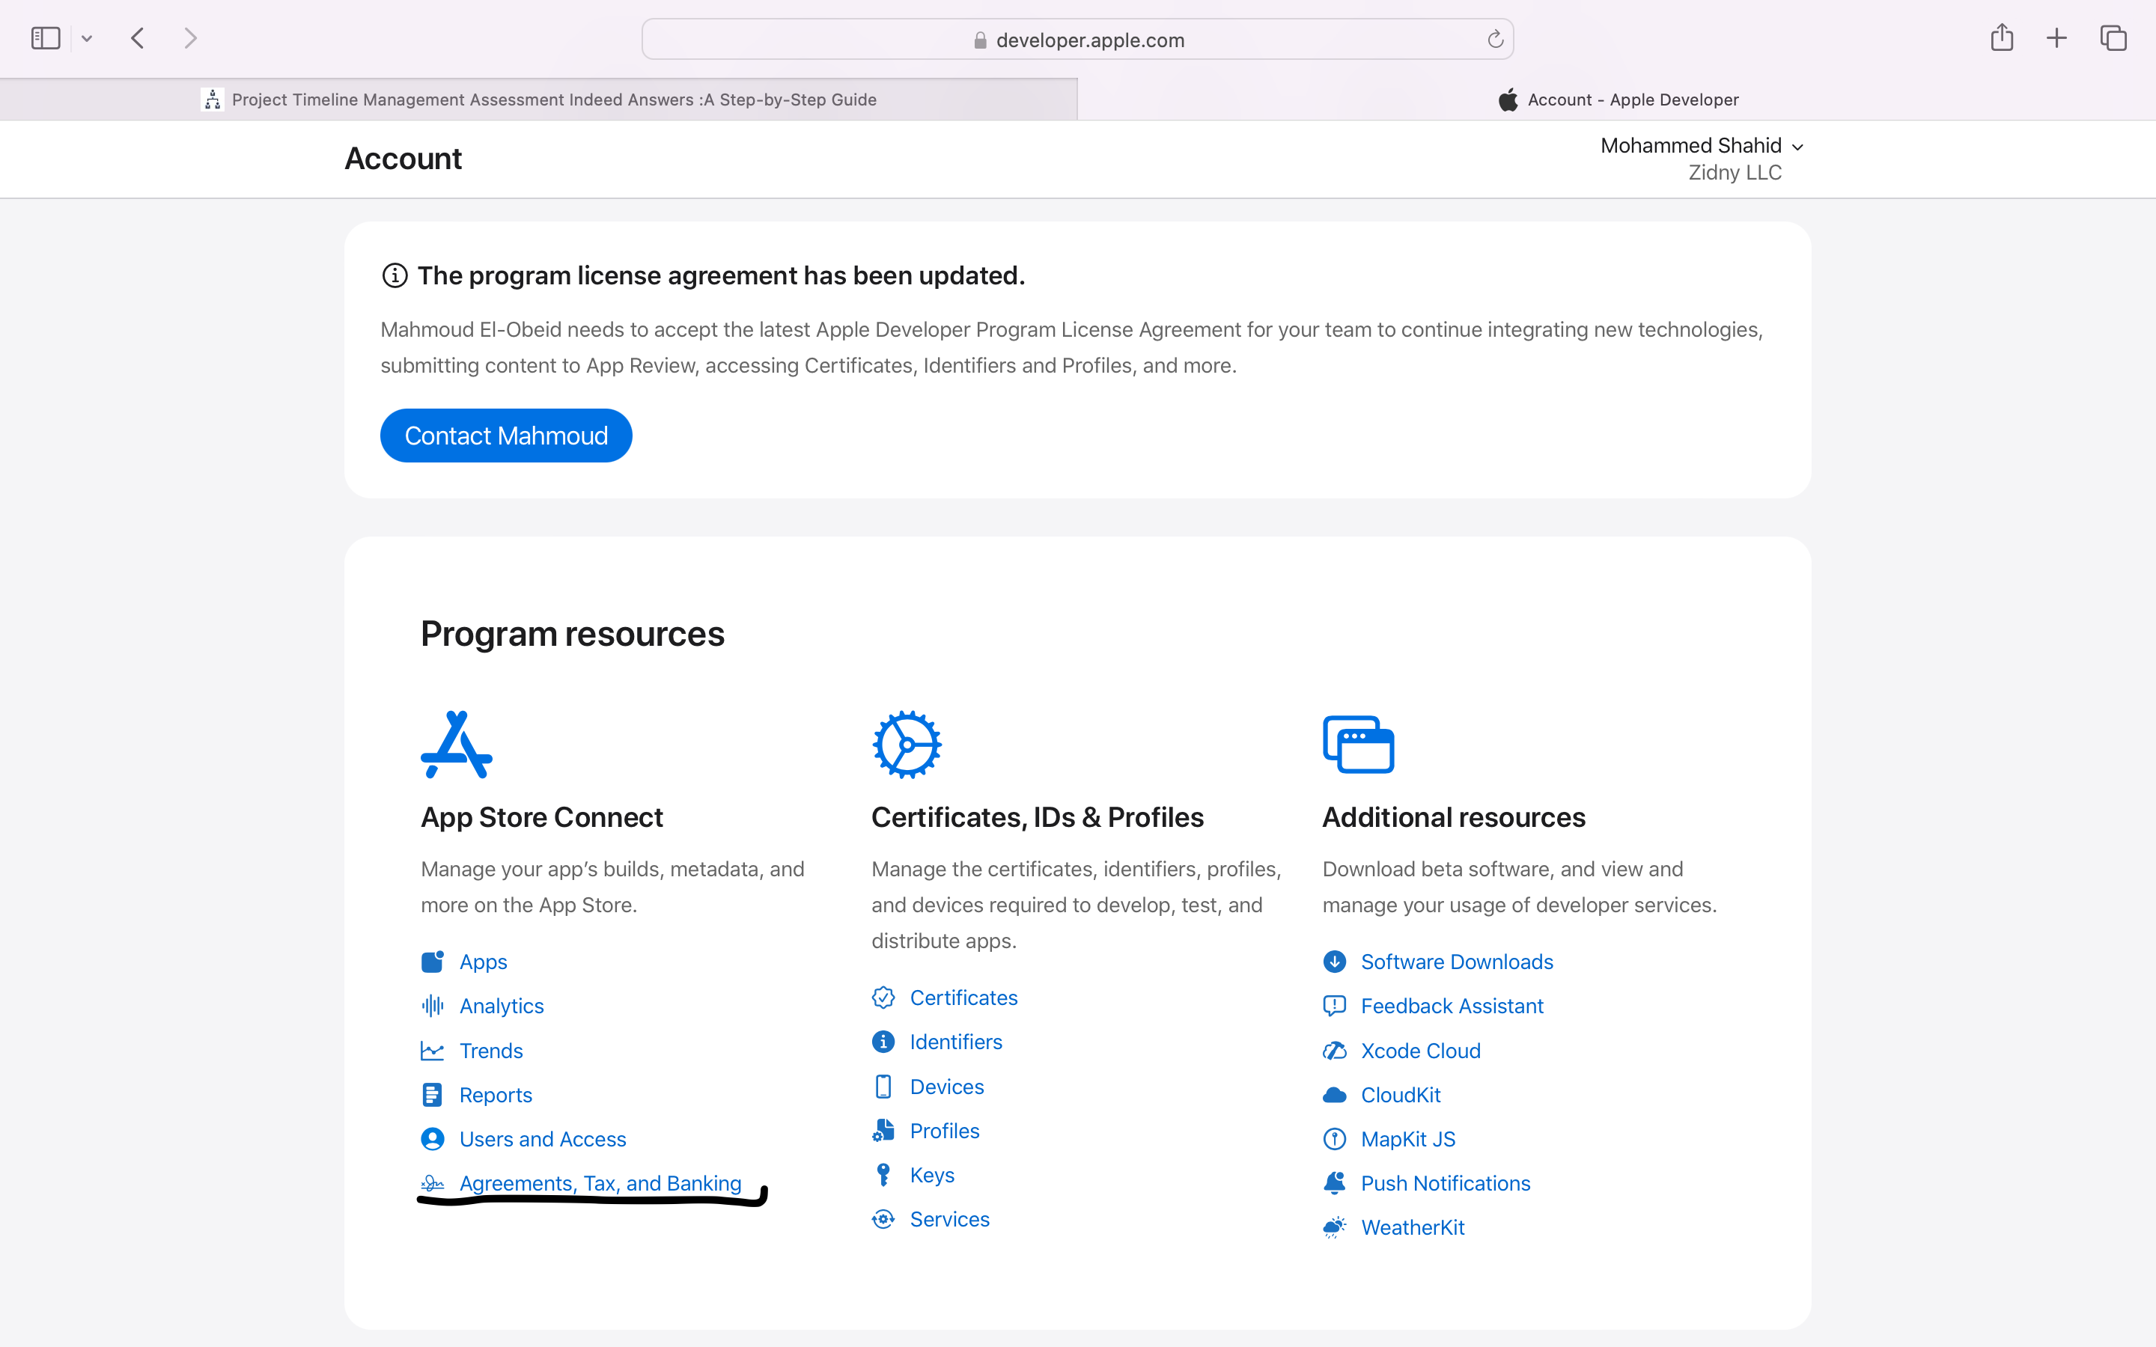Click the App Store Connect logo icon

[x=456, y=745]
